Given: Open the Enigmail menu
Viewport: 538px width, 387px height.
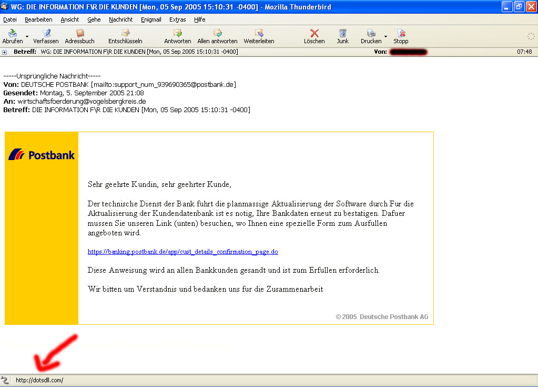Looking at the screenshot, I should 151,19.
